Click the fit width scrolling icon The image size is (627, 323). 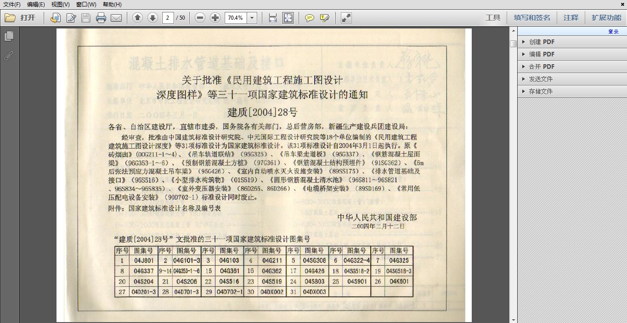(x=272, y=18)
